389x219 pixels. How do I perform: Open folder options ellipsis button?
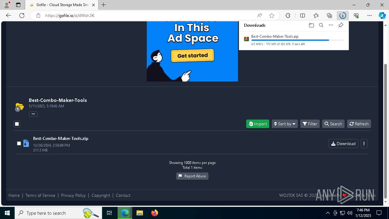coord(33,114)
